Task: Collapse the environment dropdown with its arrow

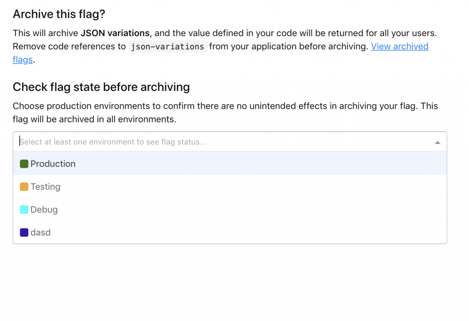Action: coord(437,142)
